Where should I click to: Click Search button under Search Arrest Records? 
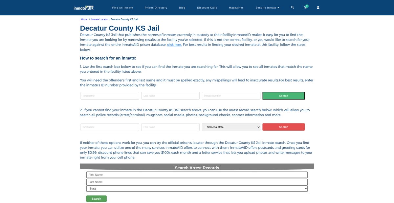(97, 199)
